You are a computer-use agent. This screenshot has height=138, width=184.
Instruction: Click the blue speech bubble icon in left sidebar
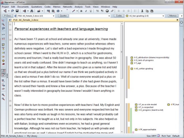(3, 28)
